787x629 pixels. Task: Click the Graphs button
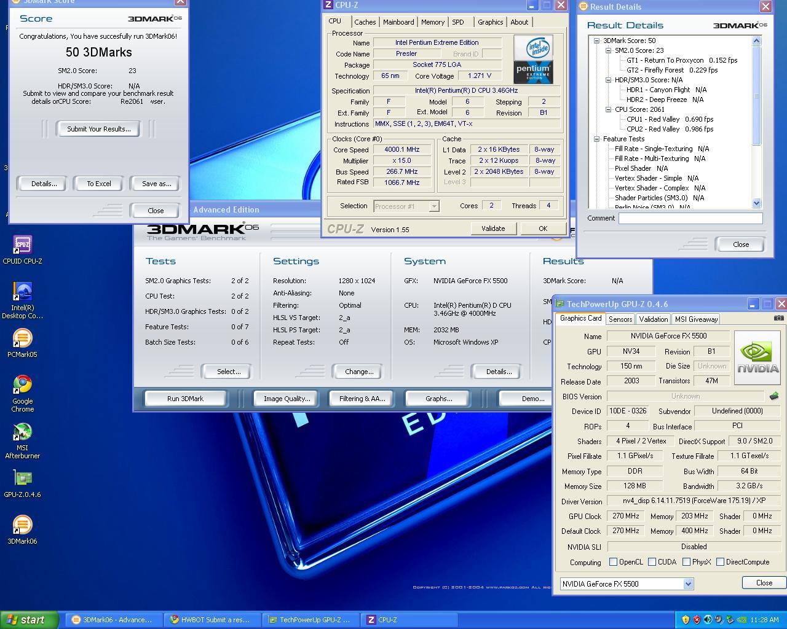438,399
